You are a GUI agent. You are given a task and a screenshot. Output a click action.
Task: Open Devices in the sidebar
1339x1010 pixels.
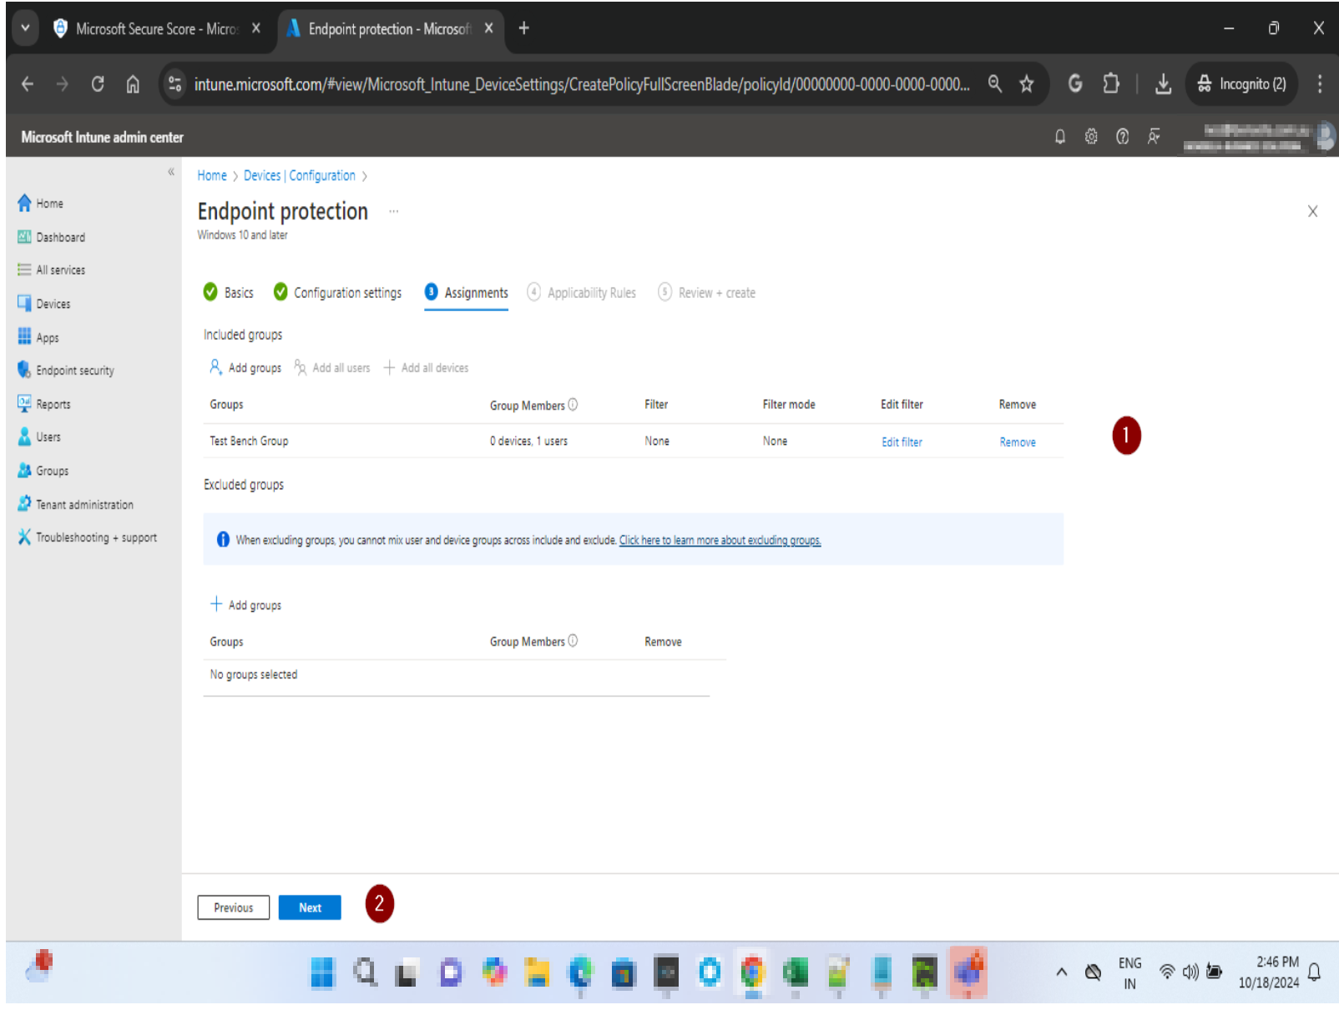click(44, 304)
